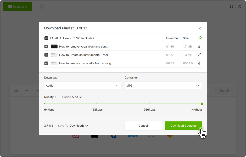Uncheck 'How to Create an Instrumental Track'
The image size is (246, 157).
coord(46,55)
